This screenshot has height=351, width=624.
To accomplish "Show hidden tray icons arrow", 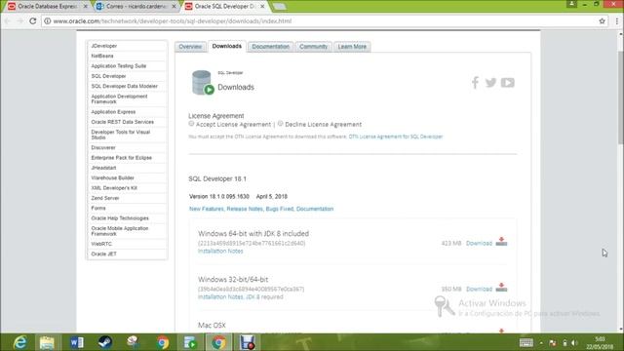I will (541, 342).
